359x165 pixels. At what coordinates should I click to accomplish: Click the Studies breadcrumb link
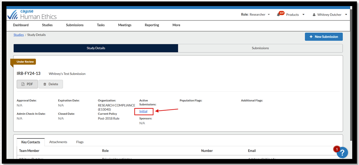coord(19,35)
